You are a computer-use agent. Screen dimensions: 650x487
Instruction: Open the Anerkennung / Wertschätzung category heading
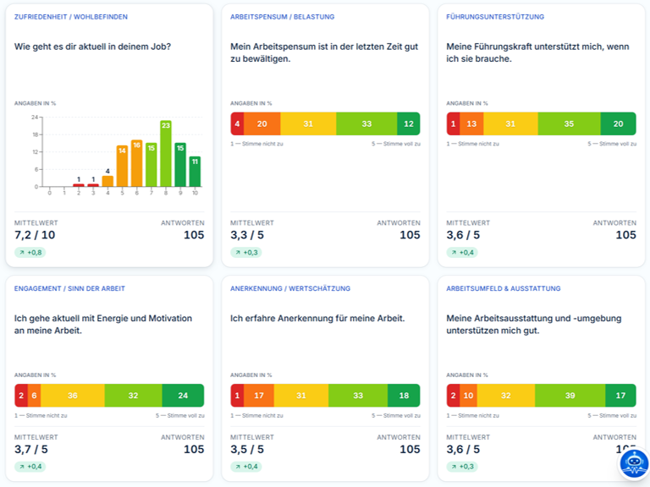(290, 288)
